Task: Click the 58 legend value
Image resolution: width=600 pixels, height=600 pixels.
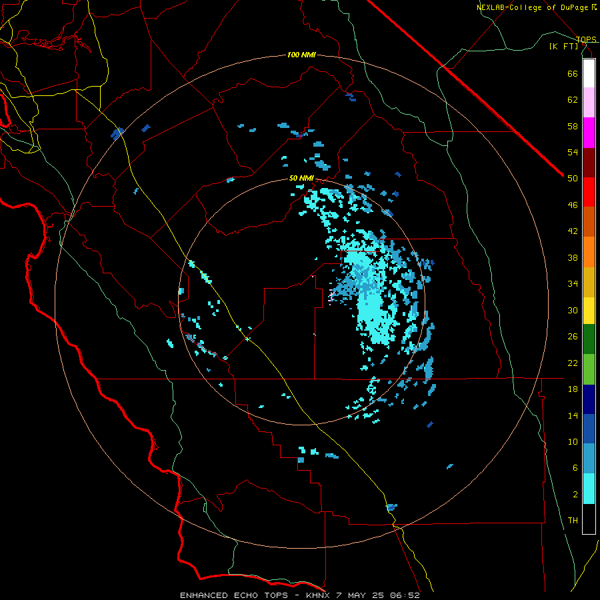Action: point(573,126)
